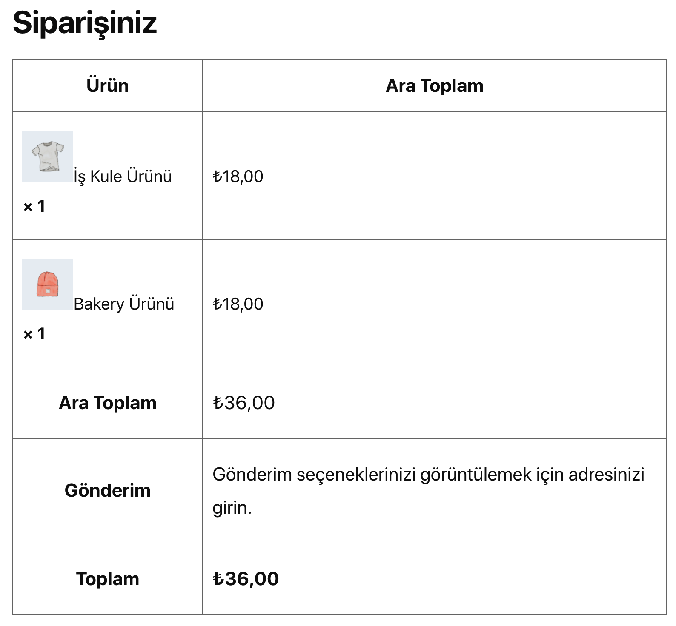
Task: Click the bold total amount ₺36,00
Action: [x=246, y=579]
